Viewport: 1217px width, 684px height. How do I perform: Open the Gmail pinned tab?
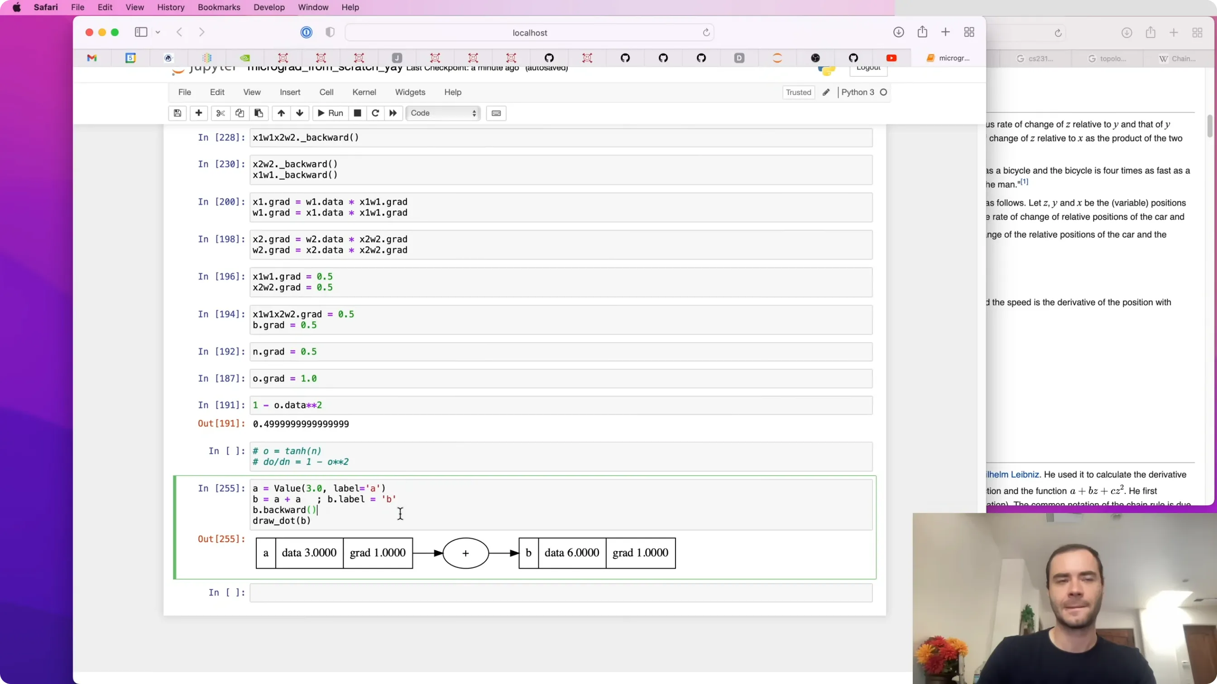click(x=92, y=58)
